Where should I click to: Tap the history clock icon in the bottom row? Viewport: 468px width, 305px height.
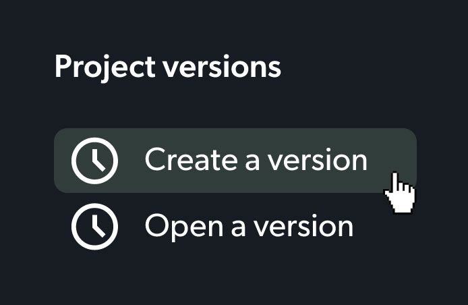94,227
